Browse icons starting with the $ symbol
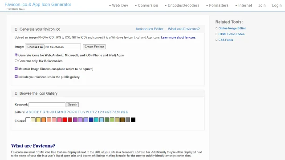Image resolution: width=285 pixels, height=160 pixels. pyautogui.click(x=124, y=112)
